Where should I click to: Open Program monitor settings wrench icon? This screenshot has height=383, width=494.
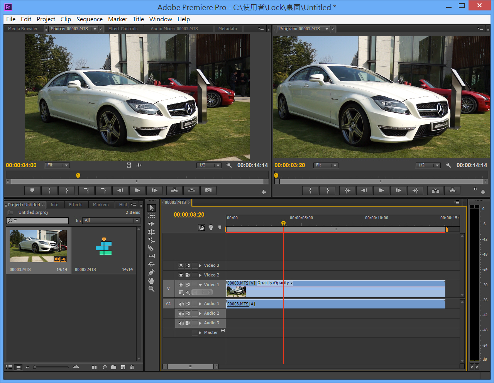point(448,165)
